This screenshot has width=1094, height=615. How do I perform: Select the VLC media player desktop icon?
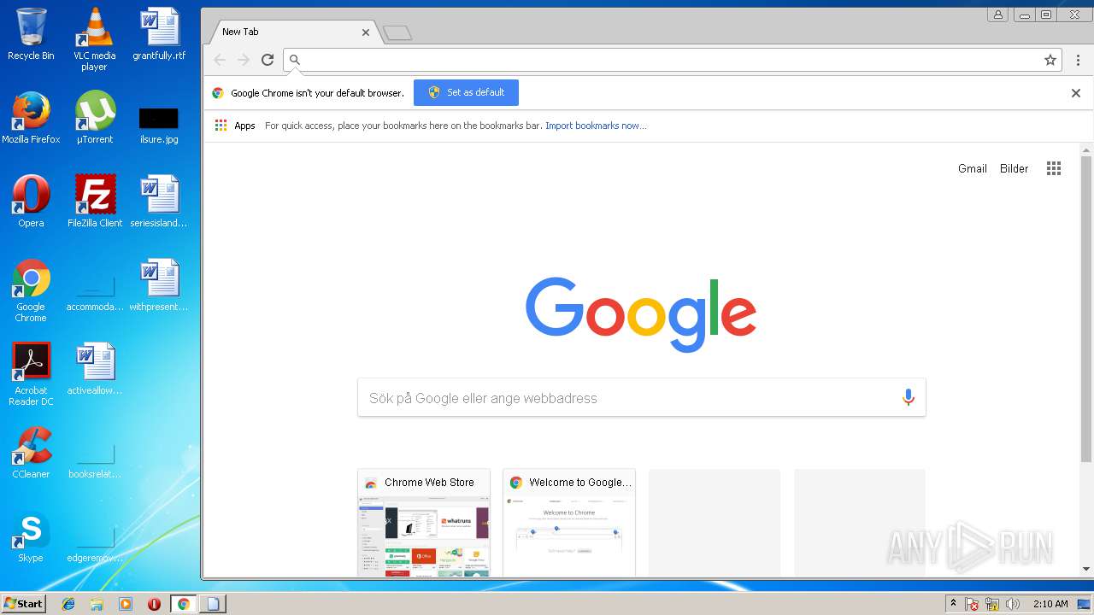pyautogui.click(x=94, y=38)
